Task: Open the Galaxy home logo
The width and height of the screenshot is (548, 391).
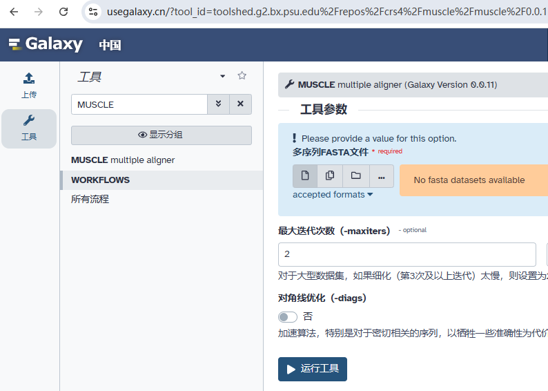Action: (x=46, y=44)
